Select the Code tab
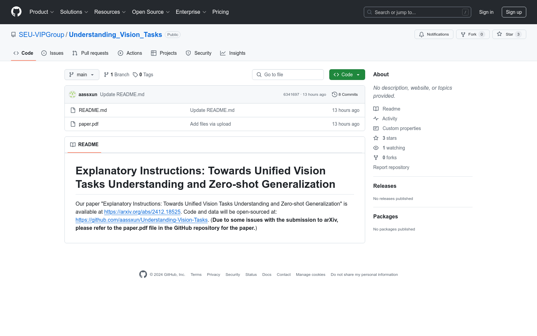Screen dimensions: 537x336 point(23,53)
